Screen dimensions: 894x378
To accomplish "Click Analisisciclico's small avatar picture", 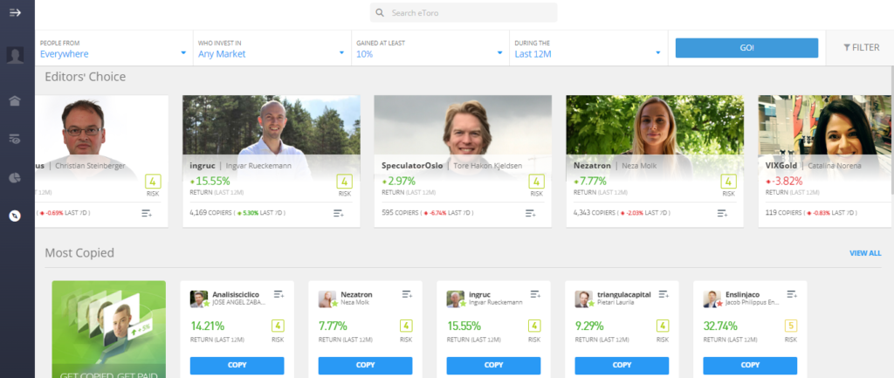I will 199,299.
